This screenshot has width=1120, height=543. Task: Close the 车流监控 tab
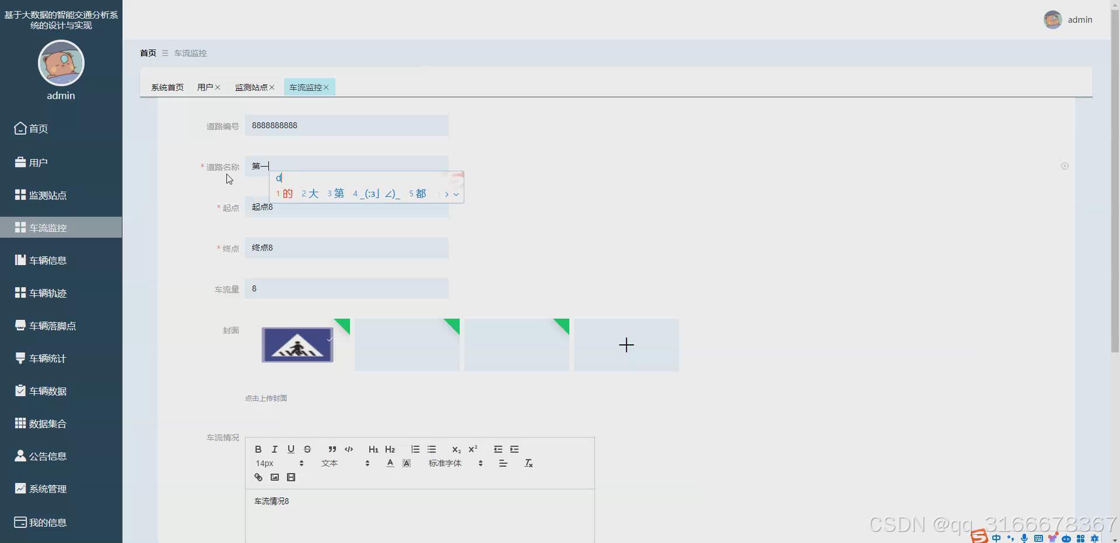326,87
